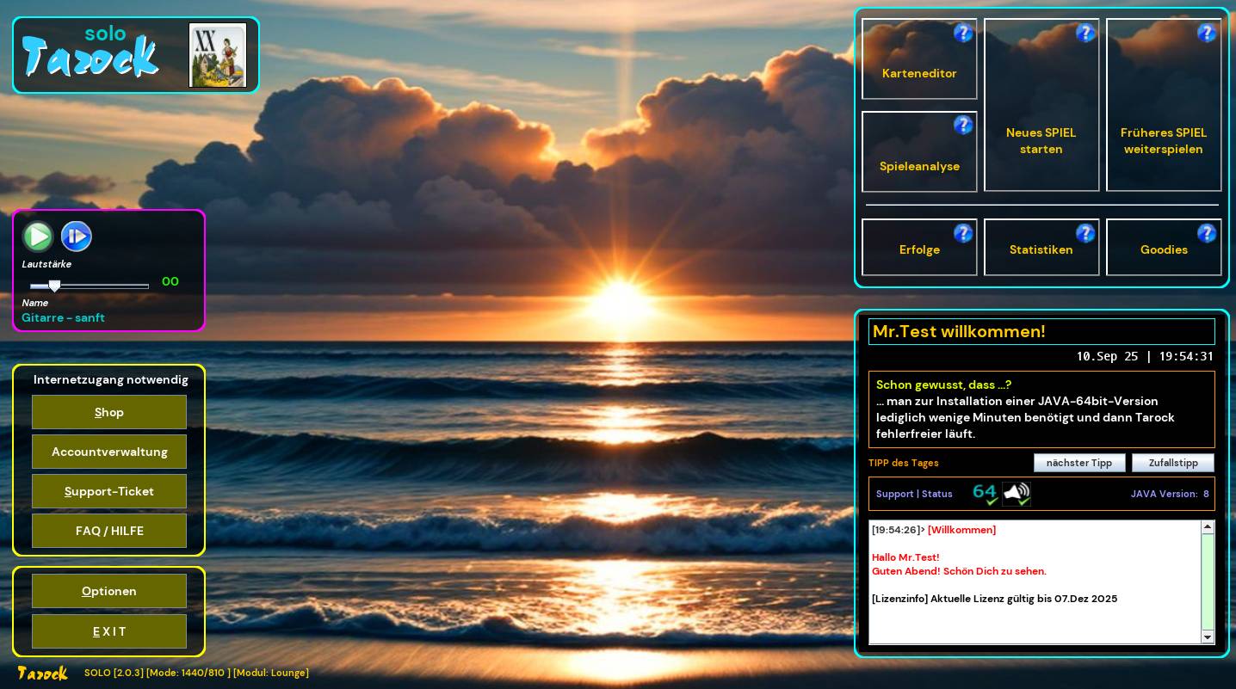Image resolution: width=1236 pixels, height=689 pixels.
Task: Open the Statistiken help question mark
Action: [1085, 233]
